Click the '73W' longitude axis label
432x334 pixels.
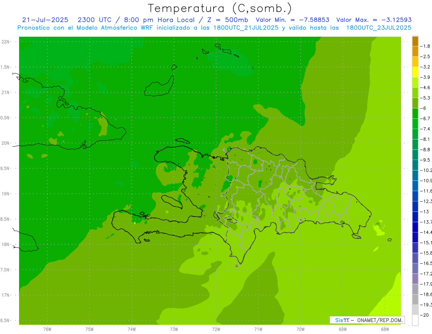click(x=174, y=329)
